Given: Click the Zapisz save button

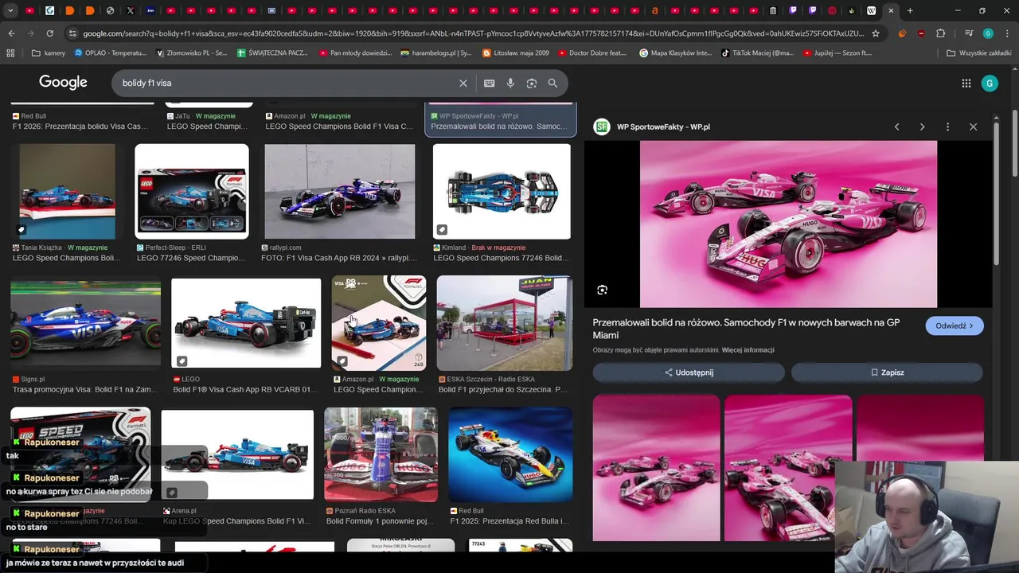Looking at the screenshot, I should [887, 372].
